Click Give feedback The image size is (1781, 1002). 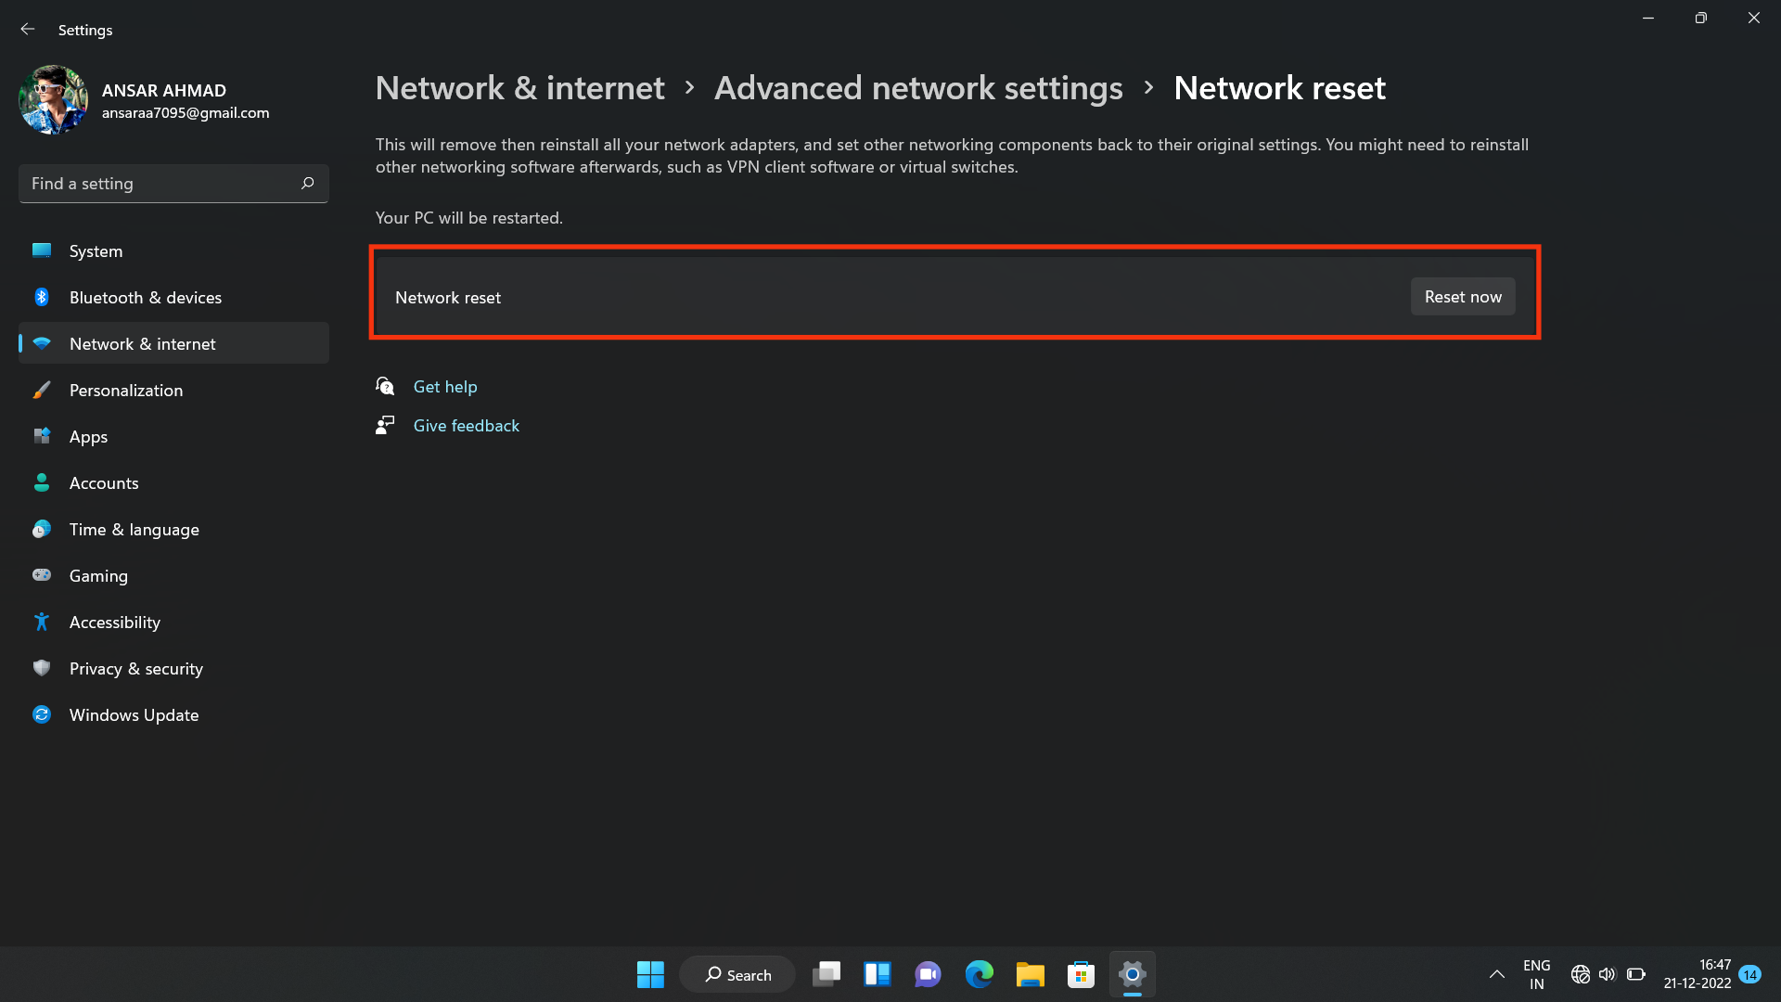coord(466,425)
